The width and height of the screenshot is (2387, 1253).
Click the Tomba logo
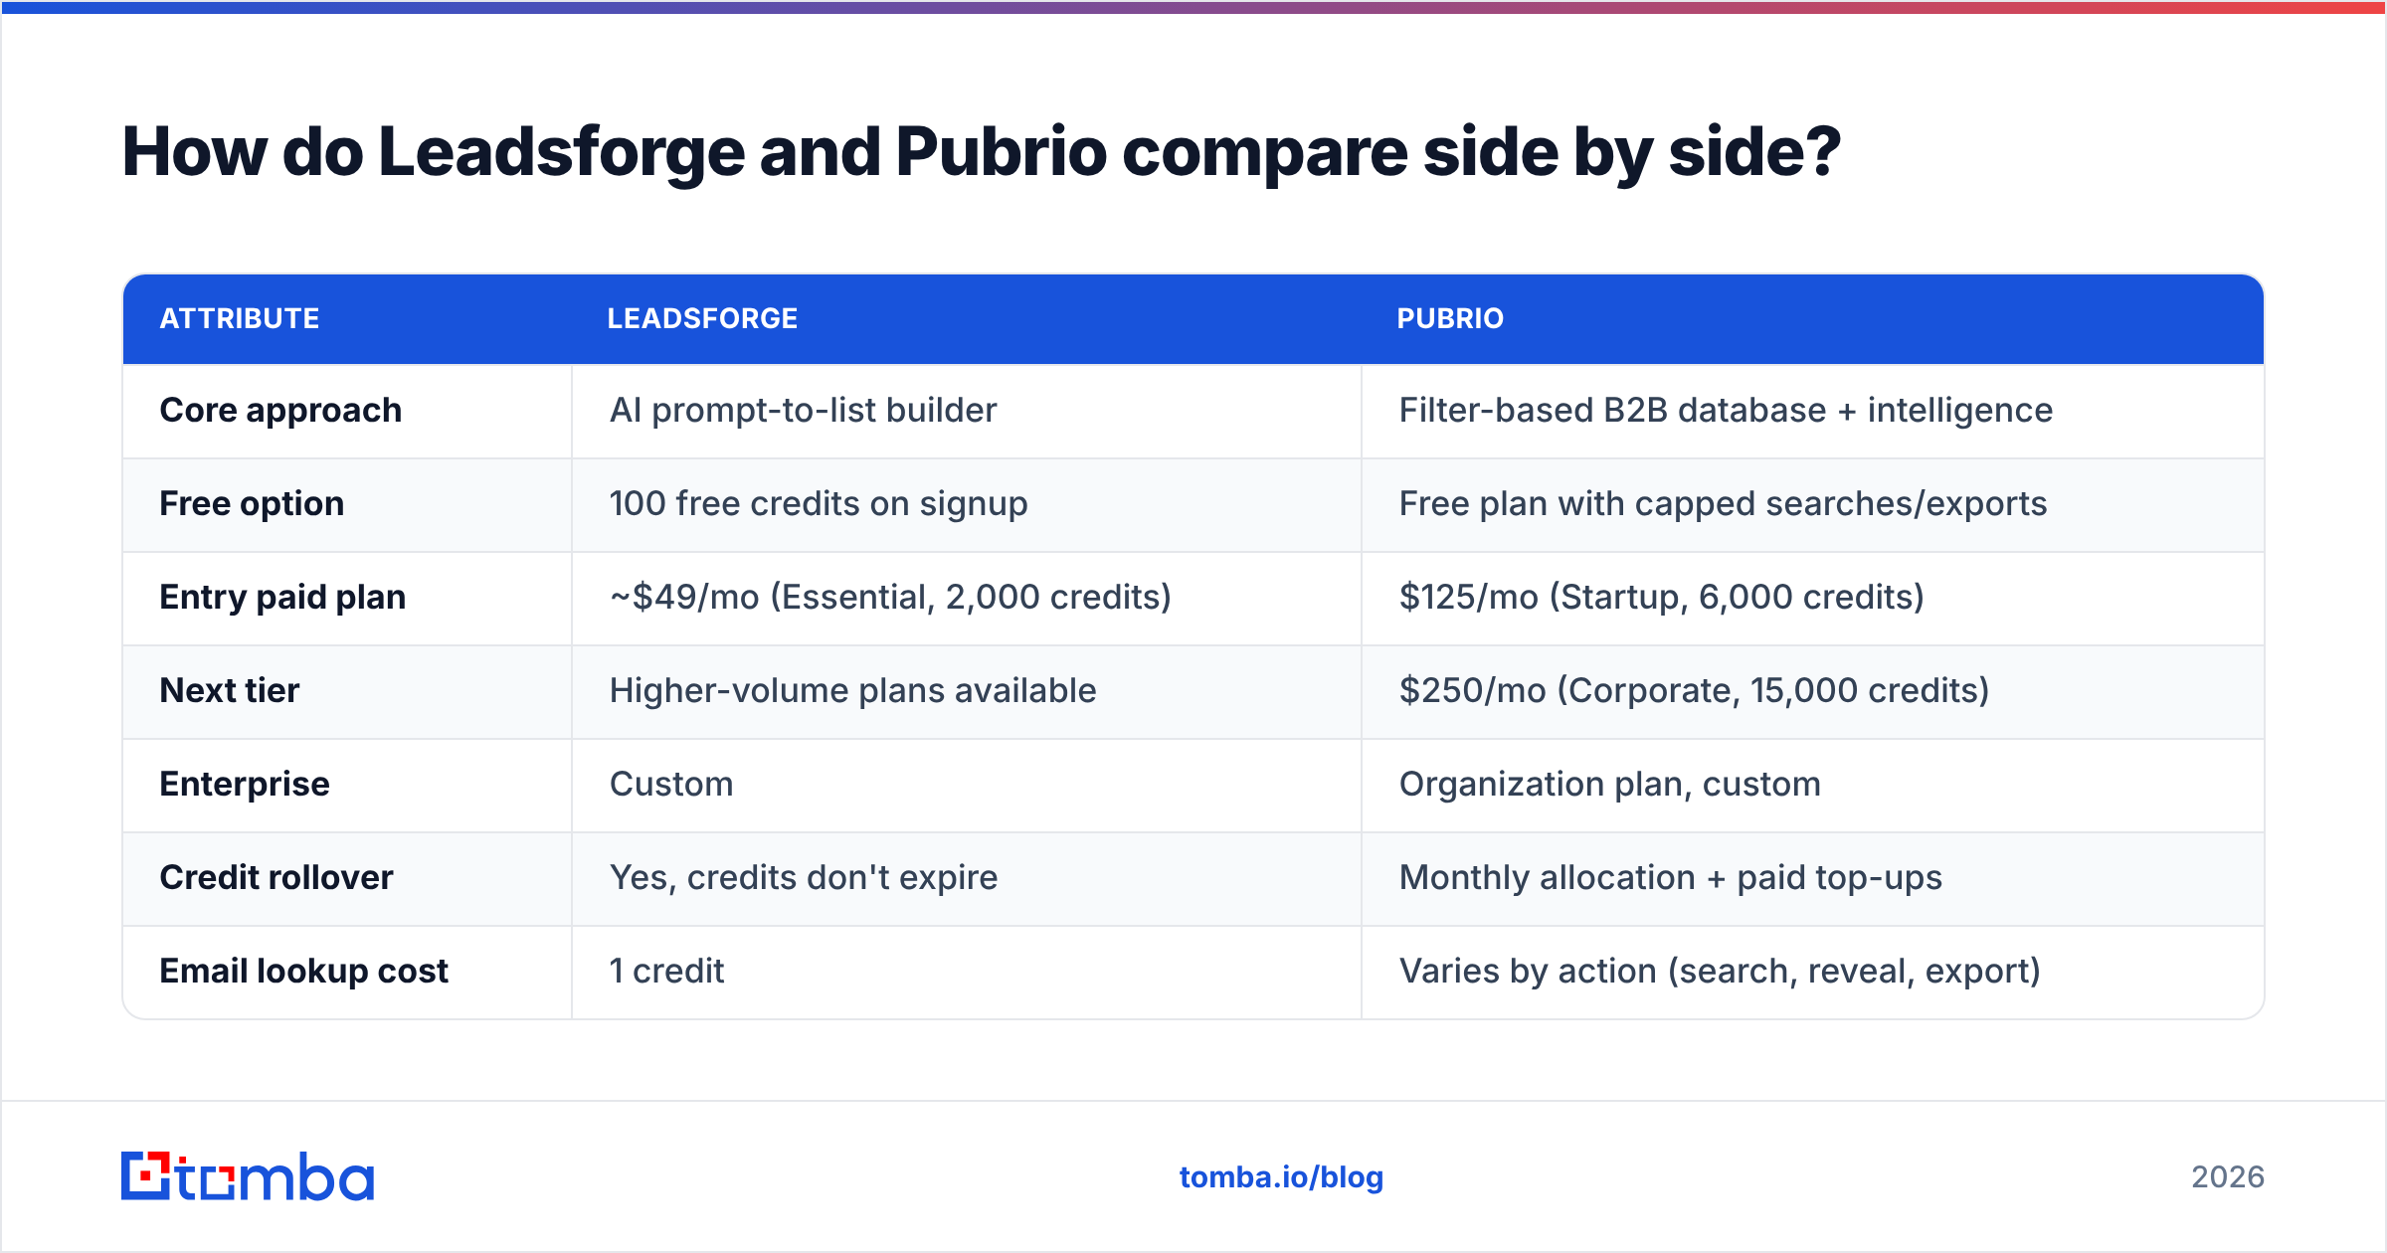coord(248,1176)
